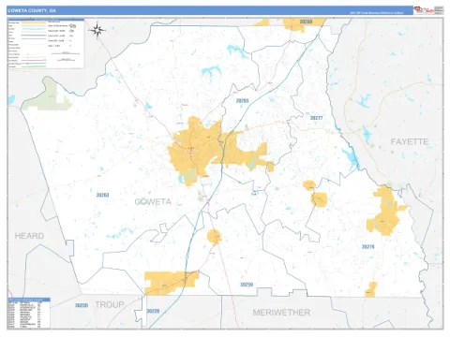Click ZIP code label 30277

point(316,118)
